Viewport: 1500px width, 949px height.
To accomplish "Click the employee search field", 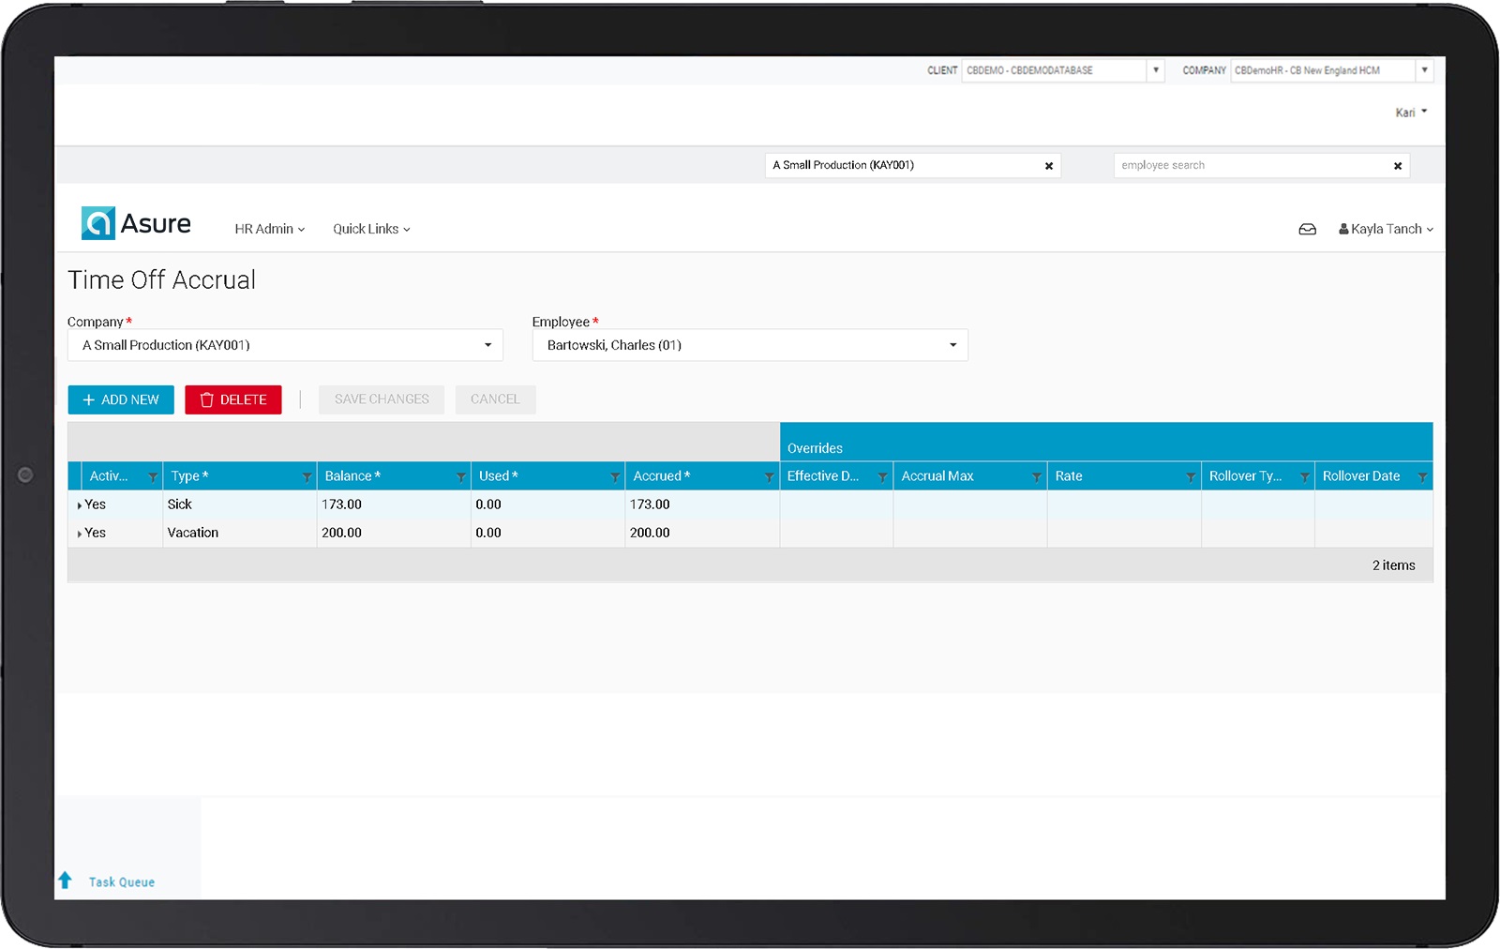I will (1252, 166).
